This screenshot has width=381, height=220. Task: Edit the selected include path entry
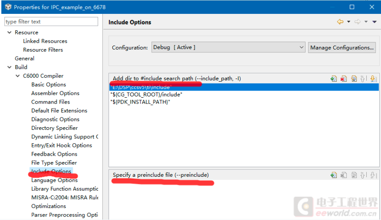point(354,79)
